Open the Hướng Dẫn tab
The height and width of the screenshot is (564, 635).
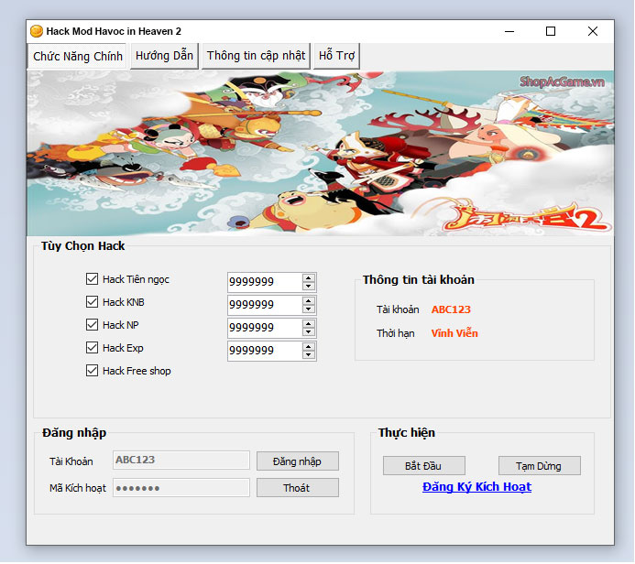[x=164, y=56]
